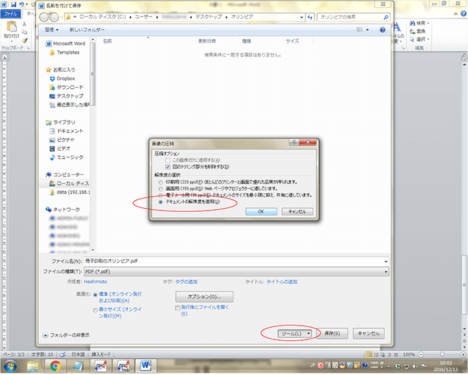The width and height of the screenshot is (468, 375).
Task: Click the Word icon on the taskbar
Action: tap(146, 365)
